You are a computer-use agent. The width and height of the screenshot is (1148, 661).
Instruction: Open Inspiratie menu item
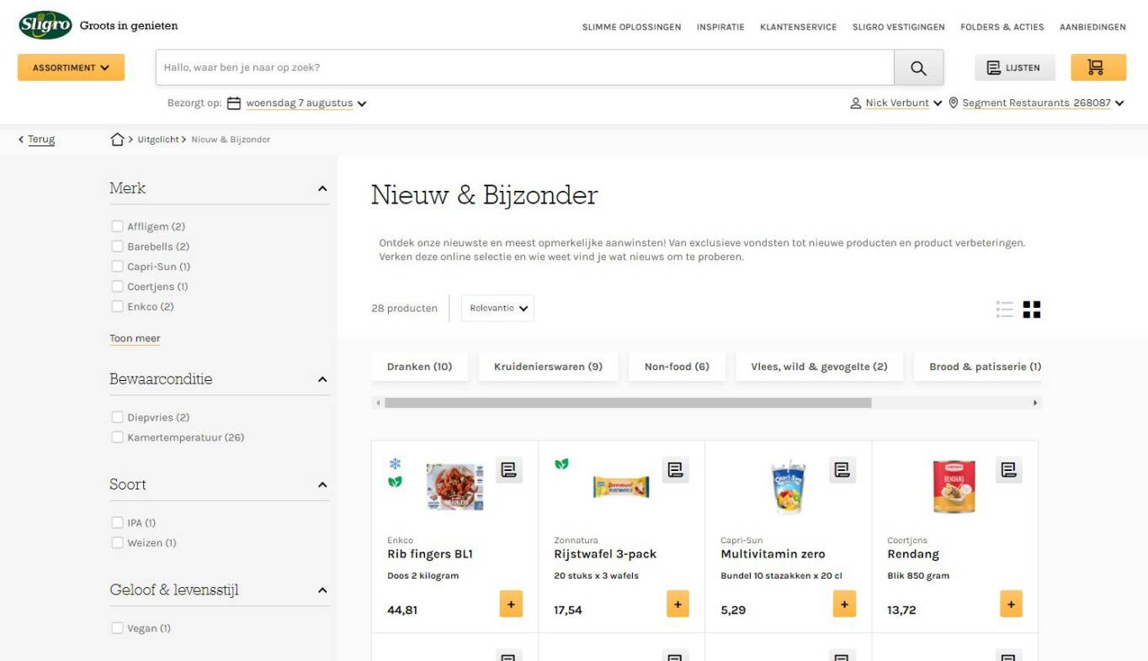tap(720, 27)
